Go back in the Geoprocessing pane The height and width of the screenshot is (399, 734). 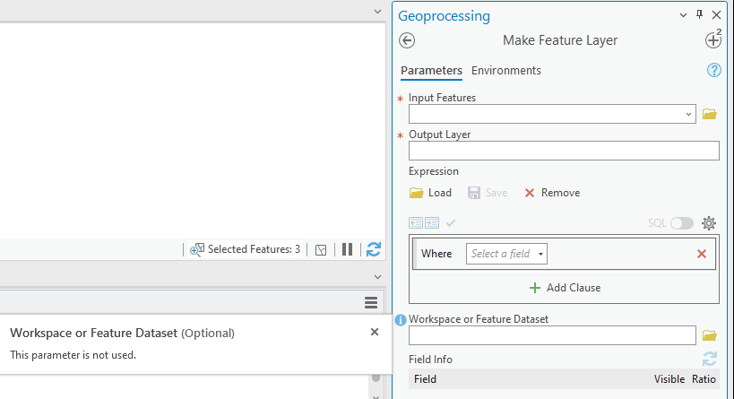407,40
